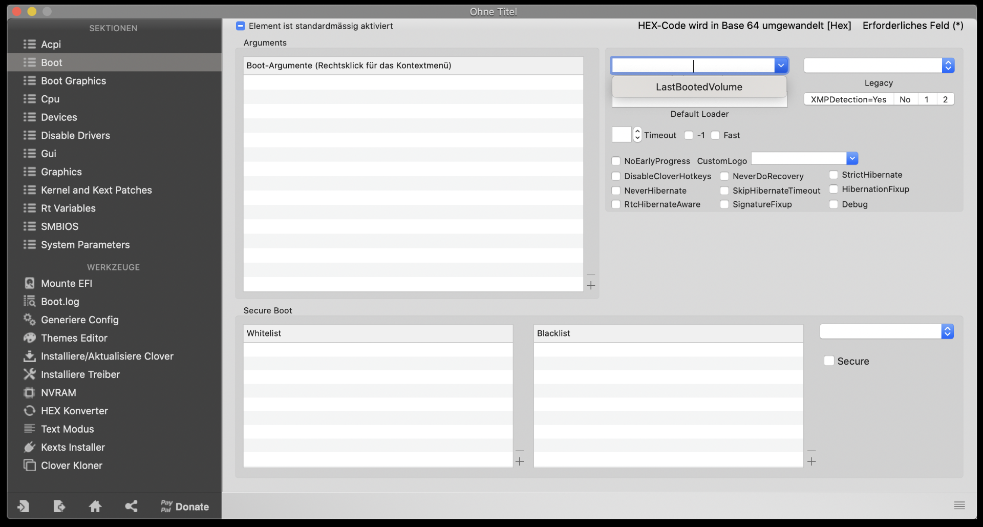Click the export config icon in bottom bar

(59, 507)
